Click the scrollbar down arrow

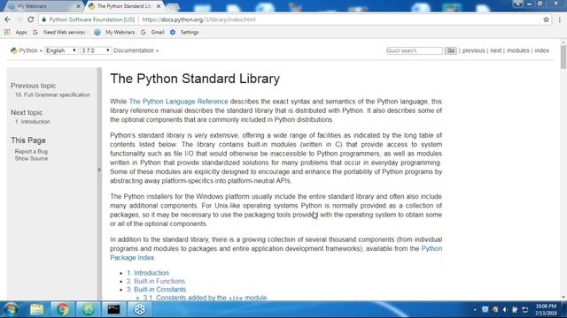click(563, 297)
